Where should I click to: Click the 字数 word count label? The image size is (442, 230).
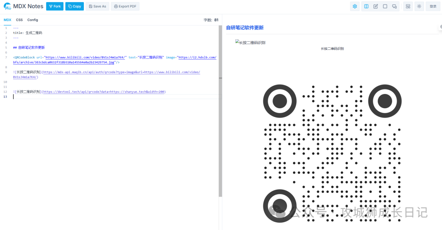pyautogui.click(x=211, y=20)
